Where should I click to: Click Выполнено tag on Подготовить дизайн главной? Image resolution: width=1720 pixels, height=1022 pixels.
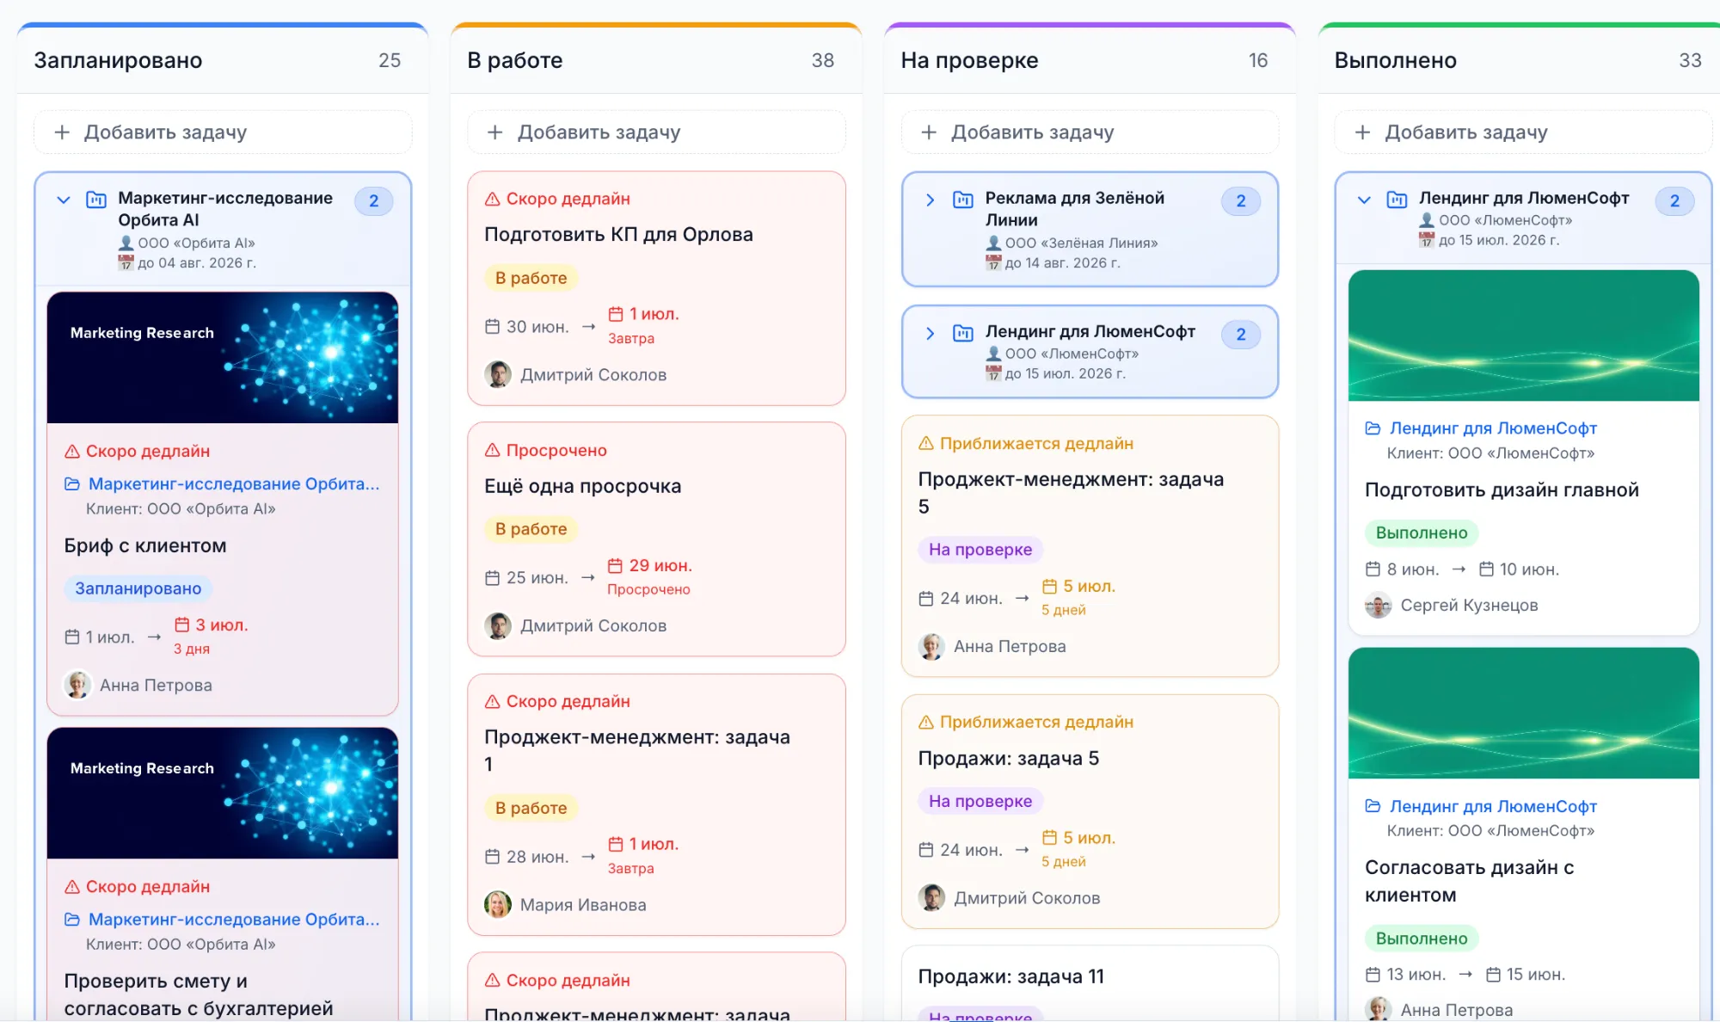(1422, 533)
